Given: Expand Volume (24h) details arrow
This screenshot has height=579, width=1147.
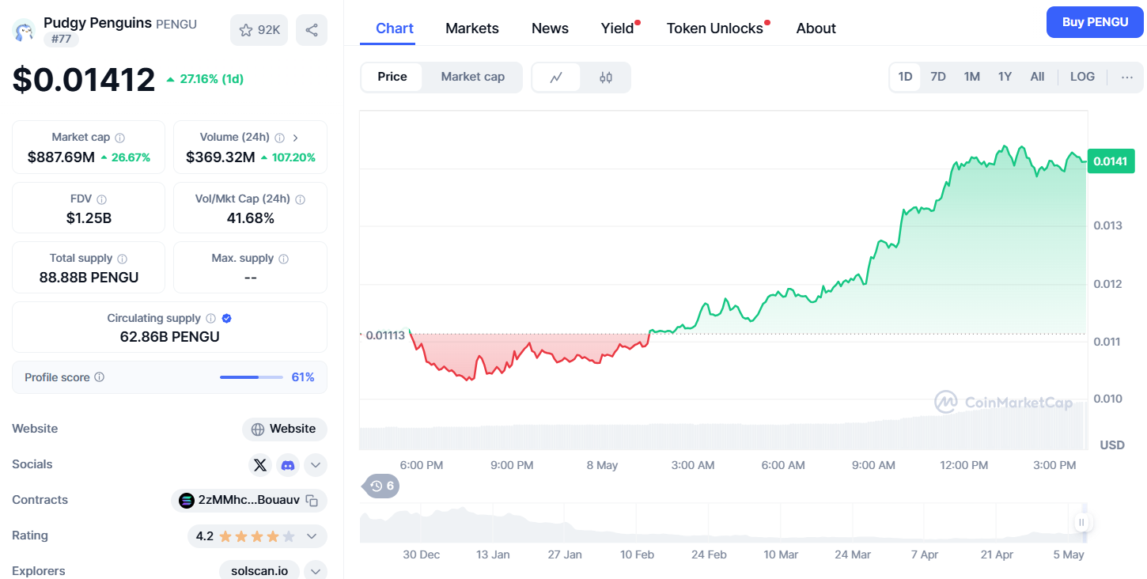Looking at the screenshot, I should 295,138.
